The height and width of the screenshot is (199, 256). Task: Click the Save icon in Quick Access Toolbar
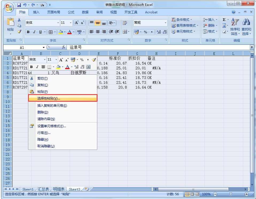(19, 5)
